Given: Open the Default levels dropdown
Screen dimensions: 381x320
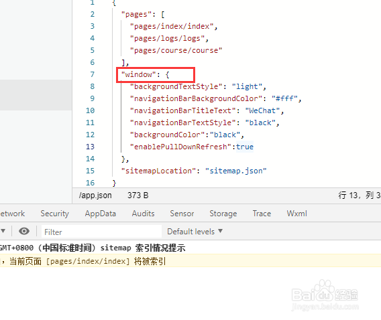Looking at the screenshot, I should click(x=195, y=232).
